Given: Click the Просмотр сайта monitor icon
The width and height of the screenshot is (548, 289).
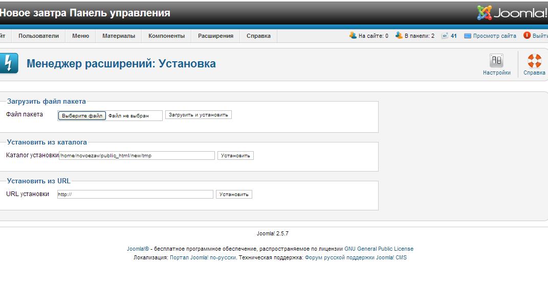Looking at the screenshot, I should 468,36.
